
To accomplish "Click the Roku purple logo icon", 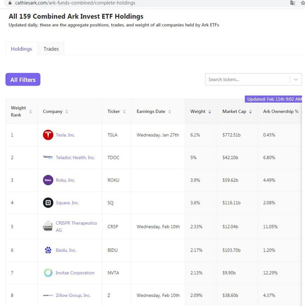I will click(x=48, y=180).
